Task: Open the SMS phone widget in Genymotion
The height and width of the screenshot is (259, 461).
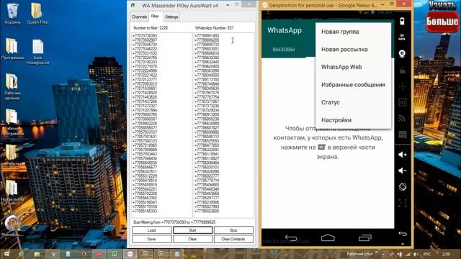Action: click(402, 135)
